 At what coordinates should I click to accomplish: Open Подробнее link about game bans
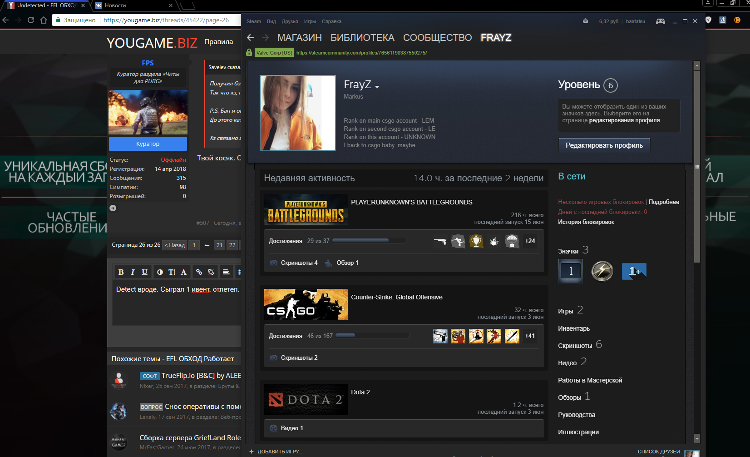coord(664,202)
